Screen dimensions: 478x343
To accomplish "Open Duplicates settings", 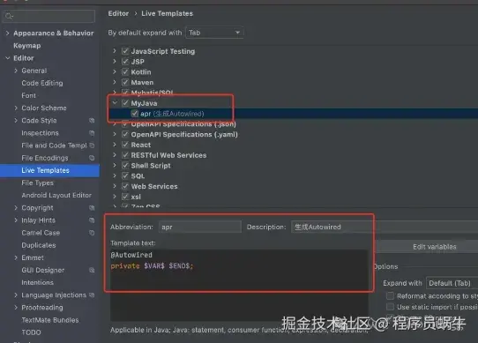I will pyautogui.click(x=39, y=245).
